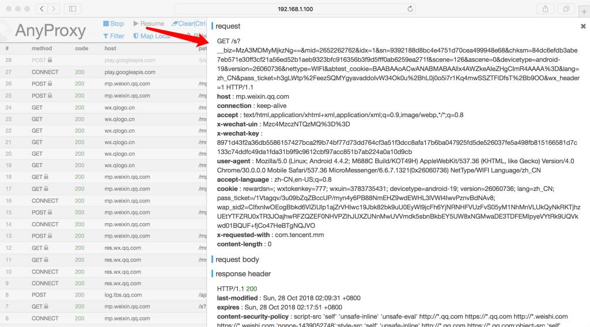Close the request detail panel
The width and height of the screenshot is (590, 327).
pos(583,26)
